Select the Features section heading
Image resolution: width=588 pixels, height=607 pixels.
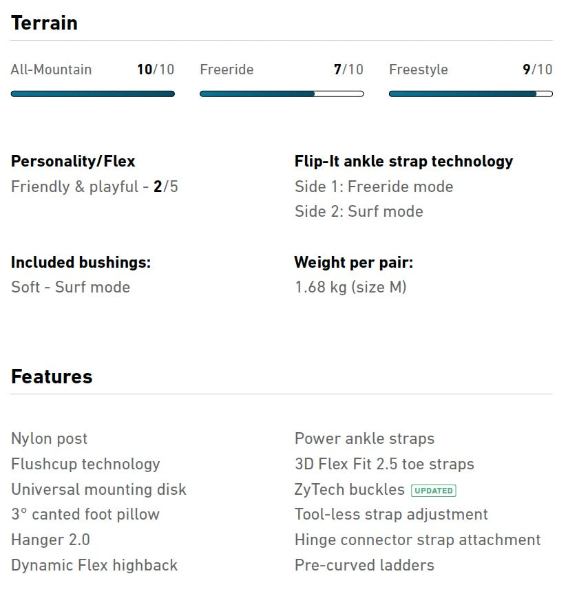52,376
